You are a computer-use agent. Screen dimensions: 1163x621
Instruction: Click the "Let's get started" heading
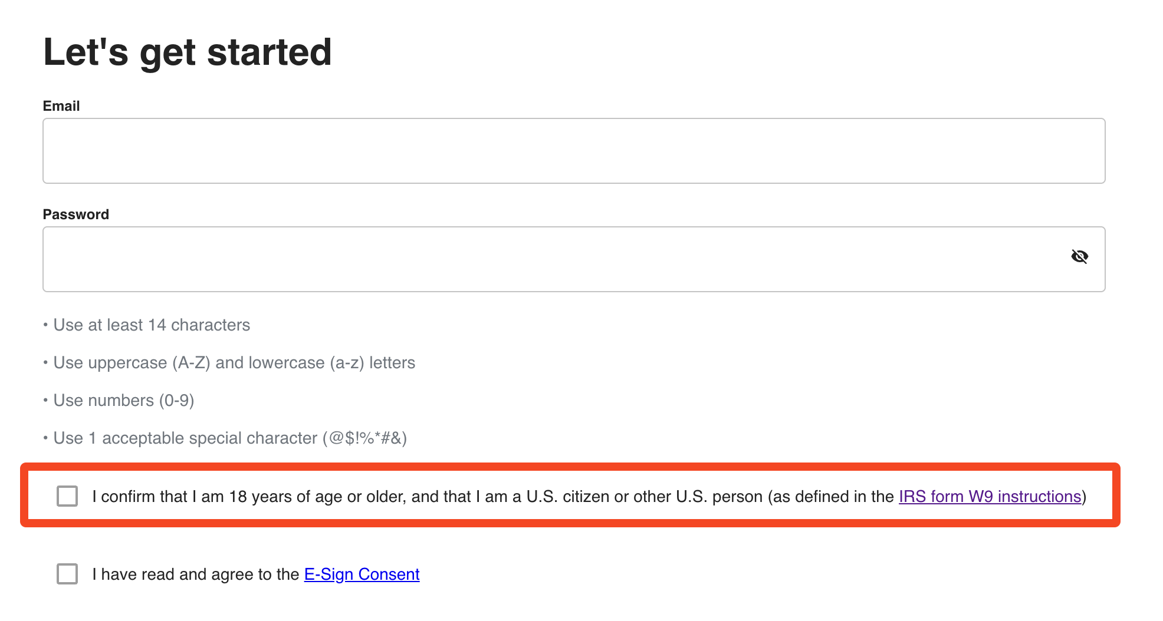tap(188, 52)
